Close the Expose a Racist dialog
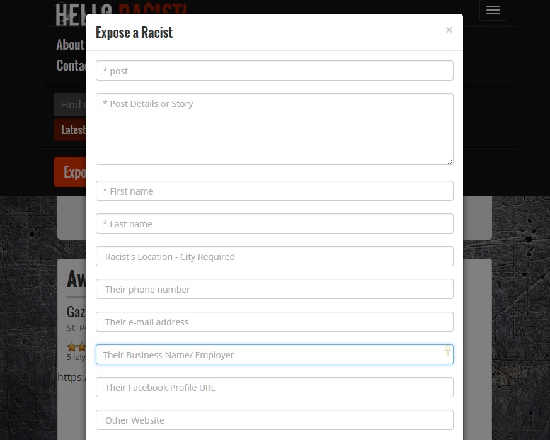Image resolution: width=550 pixels, height=440 pixels. [449, 30]
